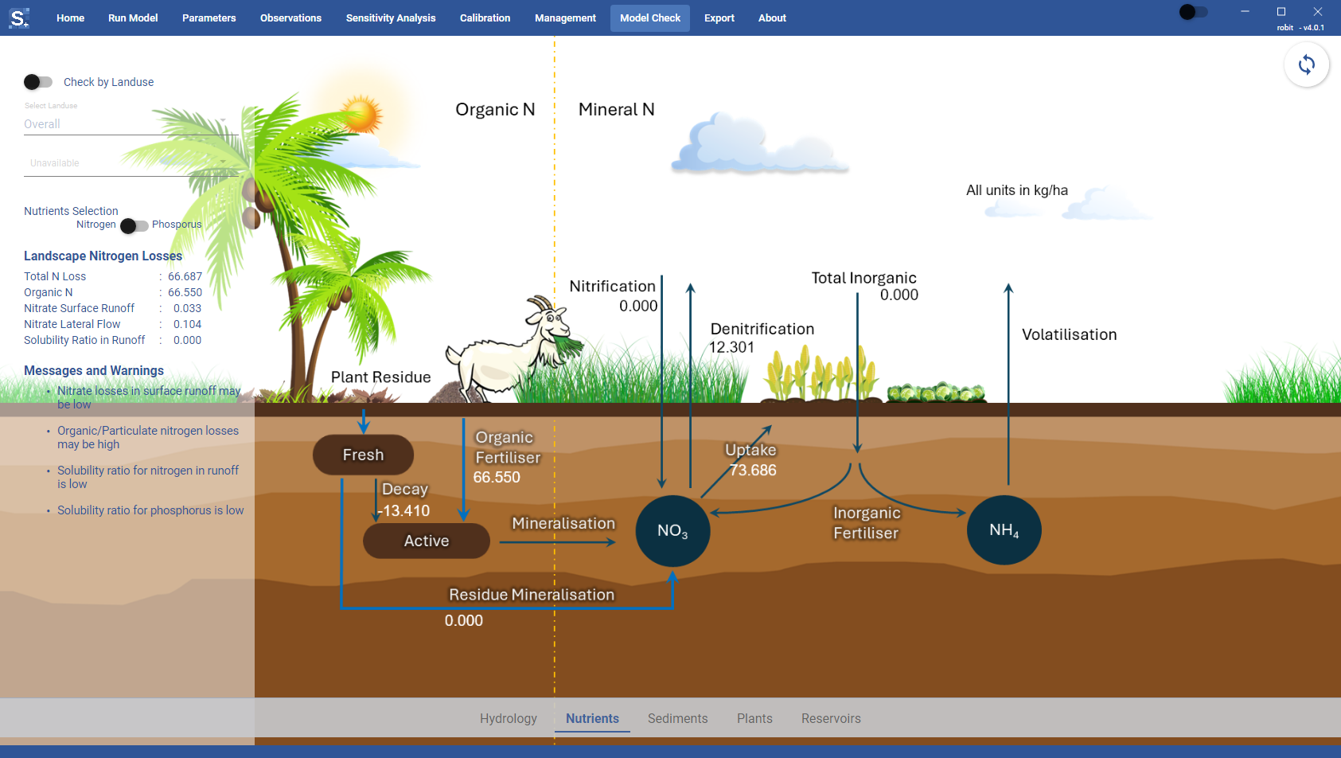Toggle the dark mode switch in title bar
Image resolution: width=1341 pixels, height=758 pixels.
point(1194,12)
